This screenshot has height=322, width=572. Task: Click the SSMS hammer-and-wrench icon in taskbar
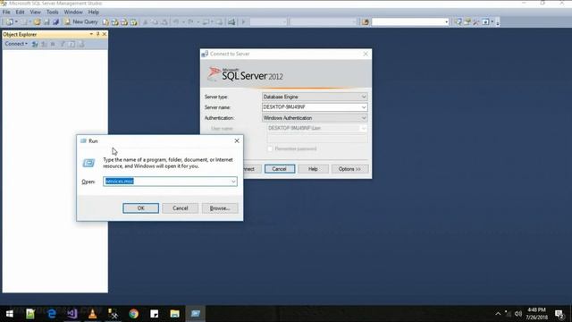click(114, 314)
